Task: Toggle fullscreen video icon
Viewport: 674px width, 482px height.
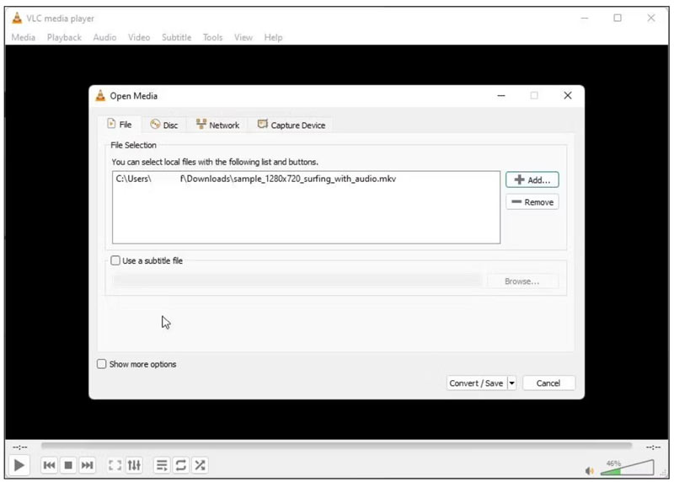Action: click(115, 465)
